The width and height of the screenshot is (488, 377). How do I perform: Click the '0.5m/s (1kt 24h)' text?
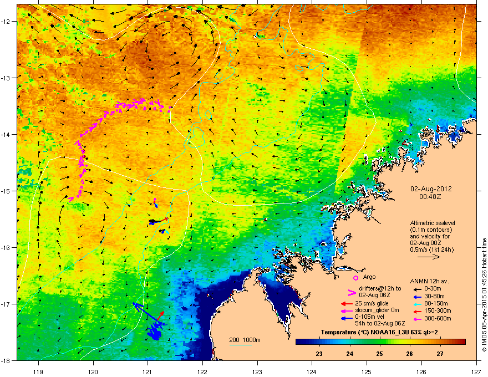coord(431,249)
